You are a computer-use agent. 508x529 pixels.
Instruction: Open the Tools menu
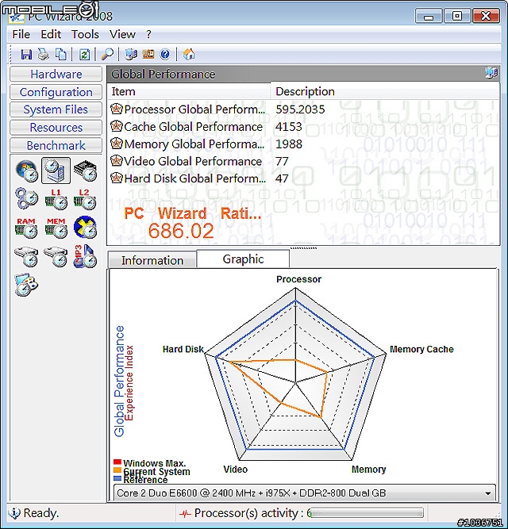click(85, 34)
